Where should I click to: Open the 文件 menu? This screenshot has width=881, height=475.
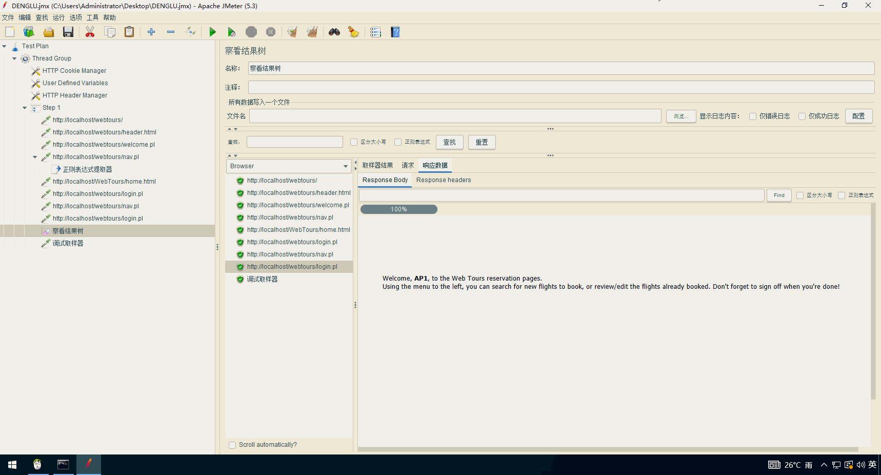click(8, 17)
